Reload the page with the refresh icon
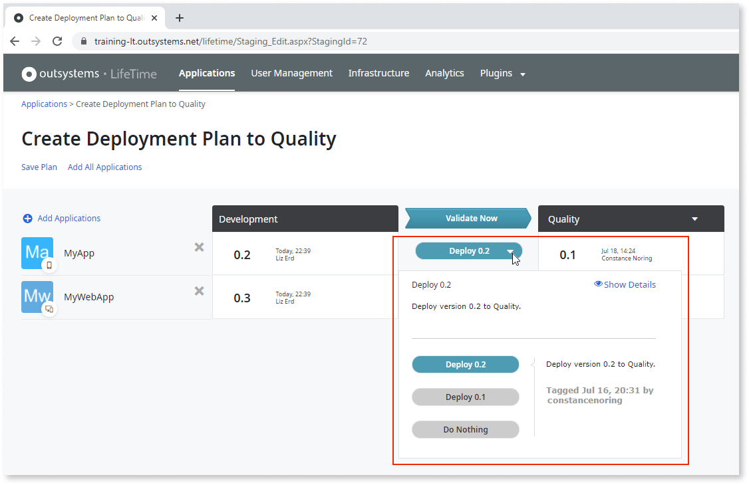 57,41
